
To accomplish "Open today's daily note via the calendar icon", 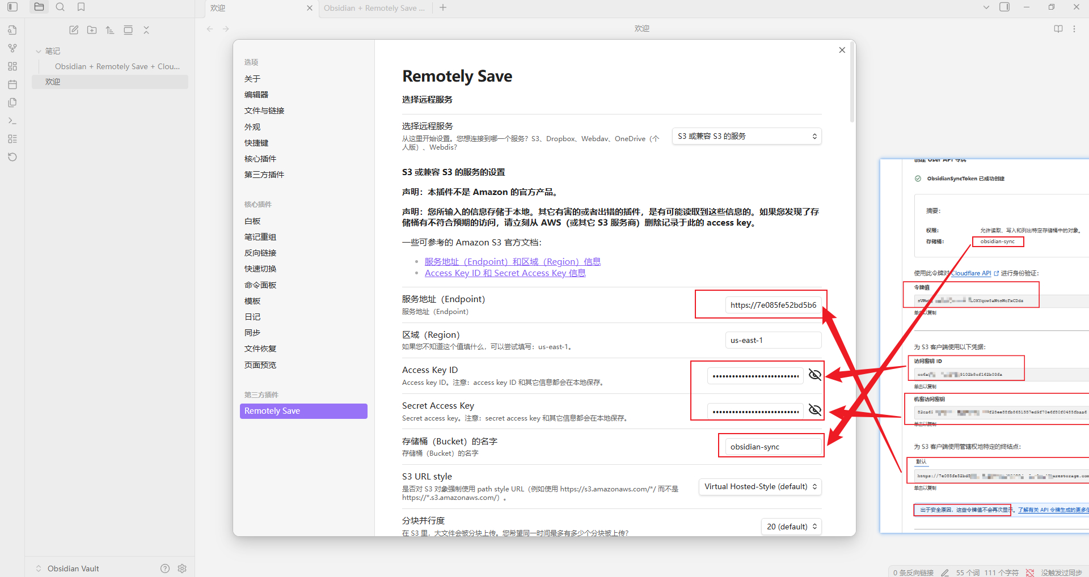I will click(12, 84).
